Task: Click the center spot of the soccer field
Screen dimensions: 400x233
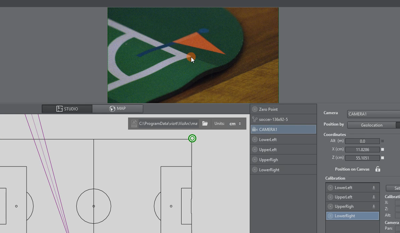Action: point(94,206)
